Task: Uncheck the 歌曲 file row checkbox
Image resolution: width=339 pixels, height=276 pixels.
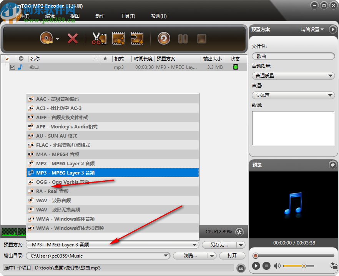Action: point(13,67)
